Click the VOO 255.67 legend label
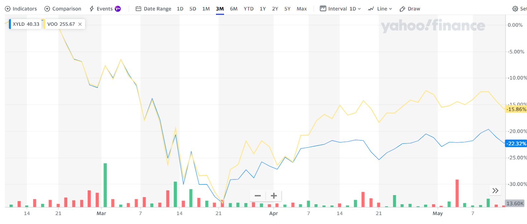This screenshot has width=527, height=224. point(61,24)
